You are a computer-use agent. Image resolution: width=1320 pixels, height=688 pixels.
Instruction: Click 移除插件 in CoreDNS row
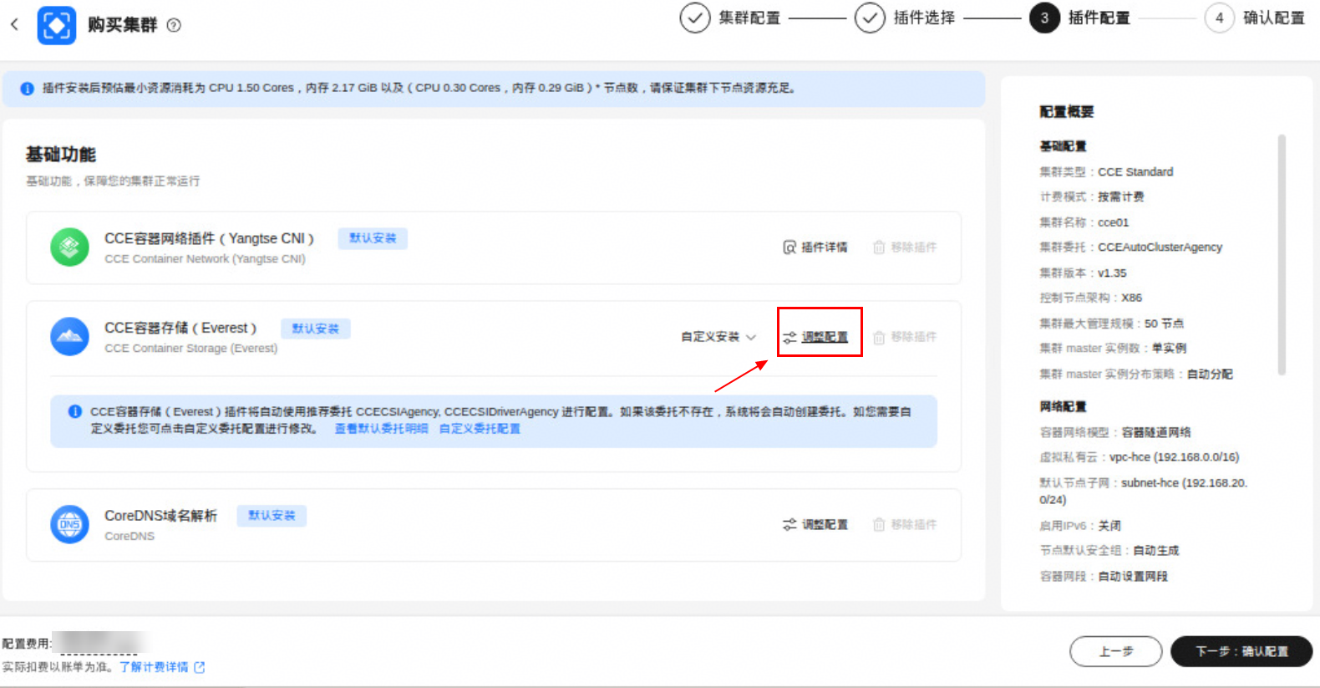click(x=905, y=525)
